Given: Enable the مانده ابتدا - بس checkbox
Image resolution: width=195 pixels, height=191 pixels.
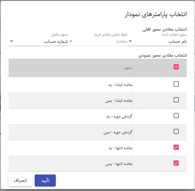Looking at the screenshot, I should pos(176,100).
